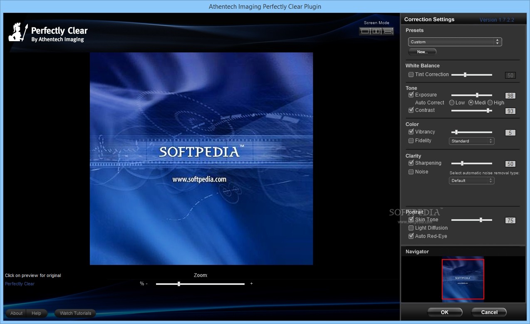The width and height of the screenshot is (530, 324).
Task: Open Help
Action: click(x=37, y=313)
